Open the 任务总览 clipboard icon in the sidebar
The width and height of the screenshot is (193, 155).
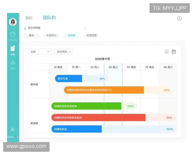click(x=13, y=34)
